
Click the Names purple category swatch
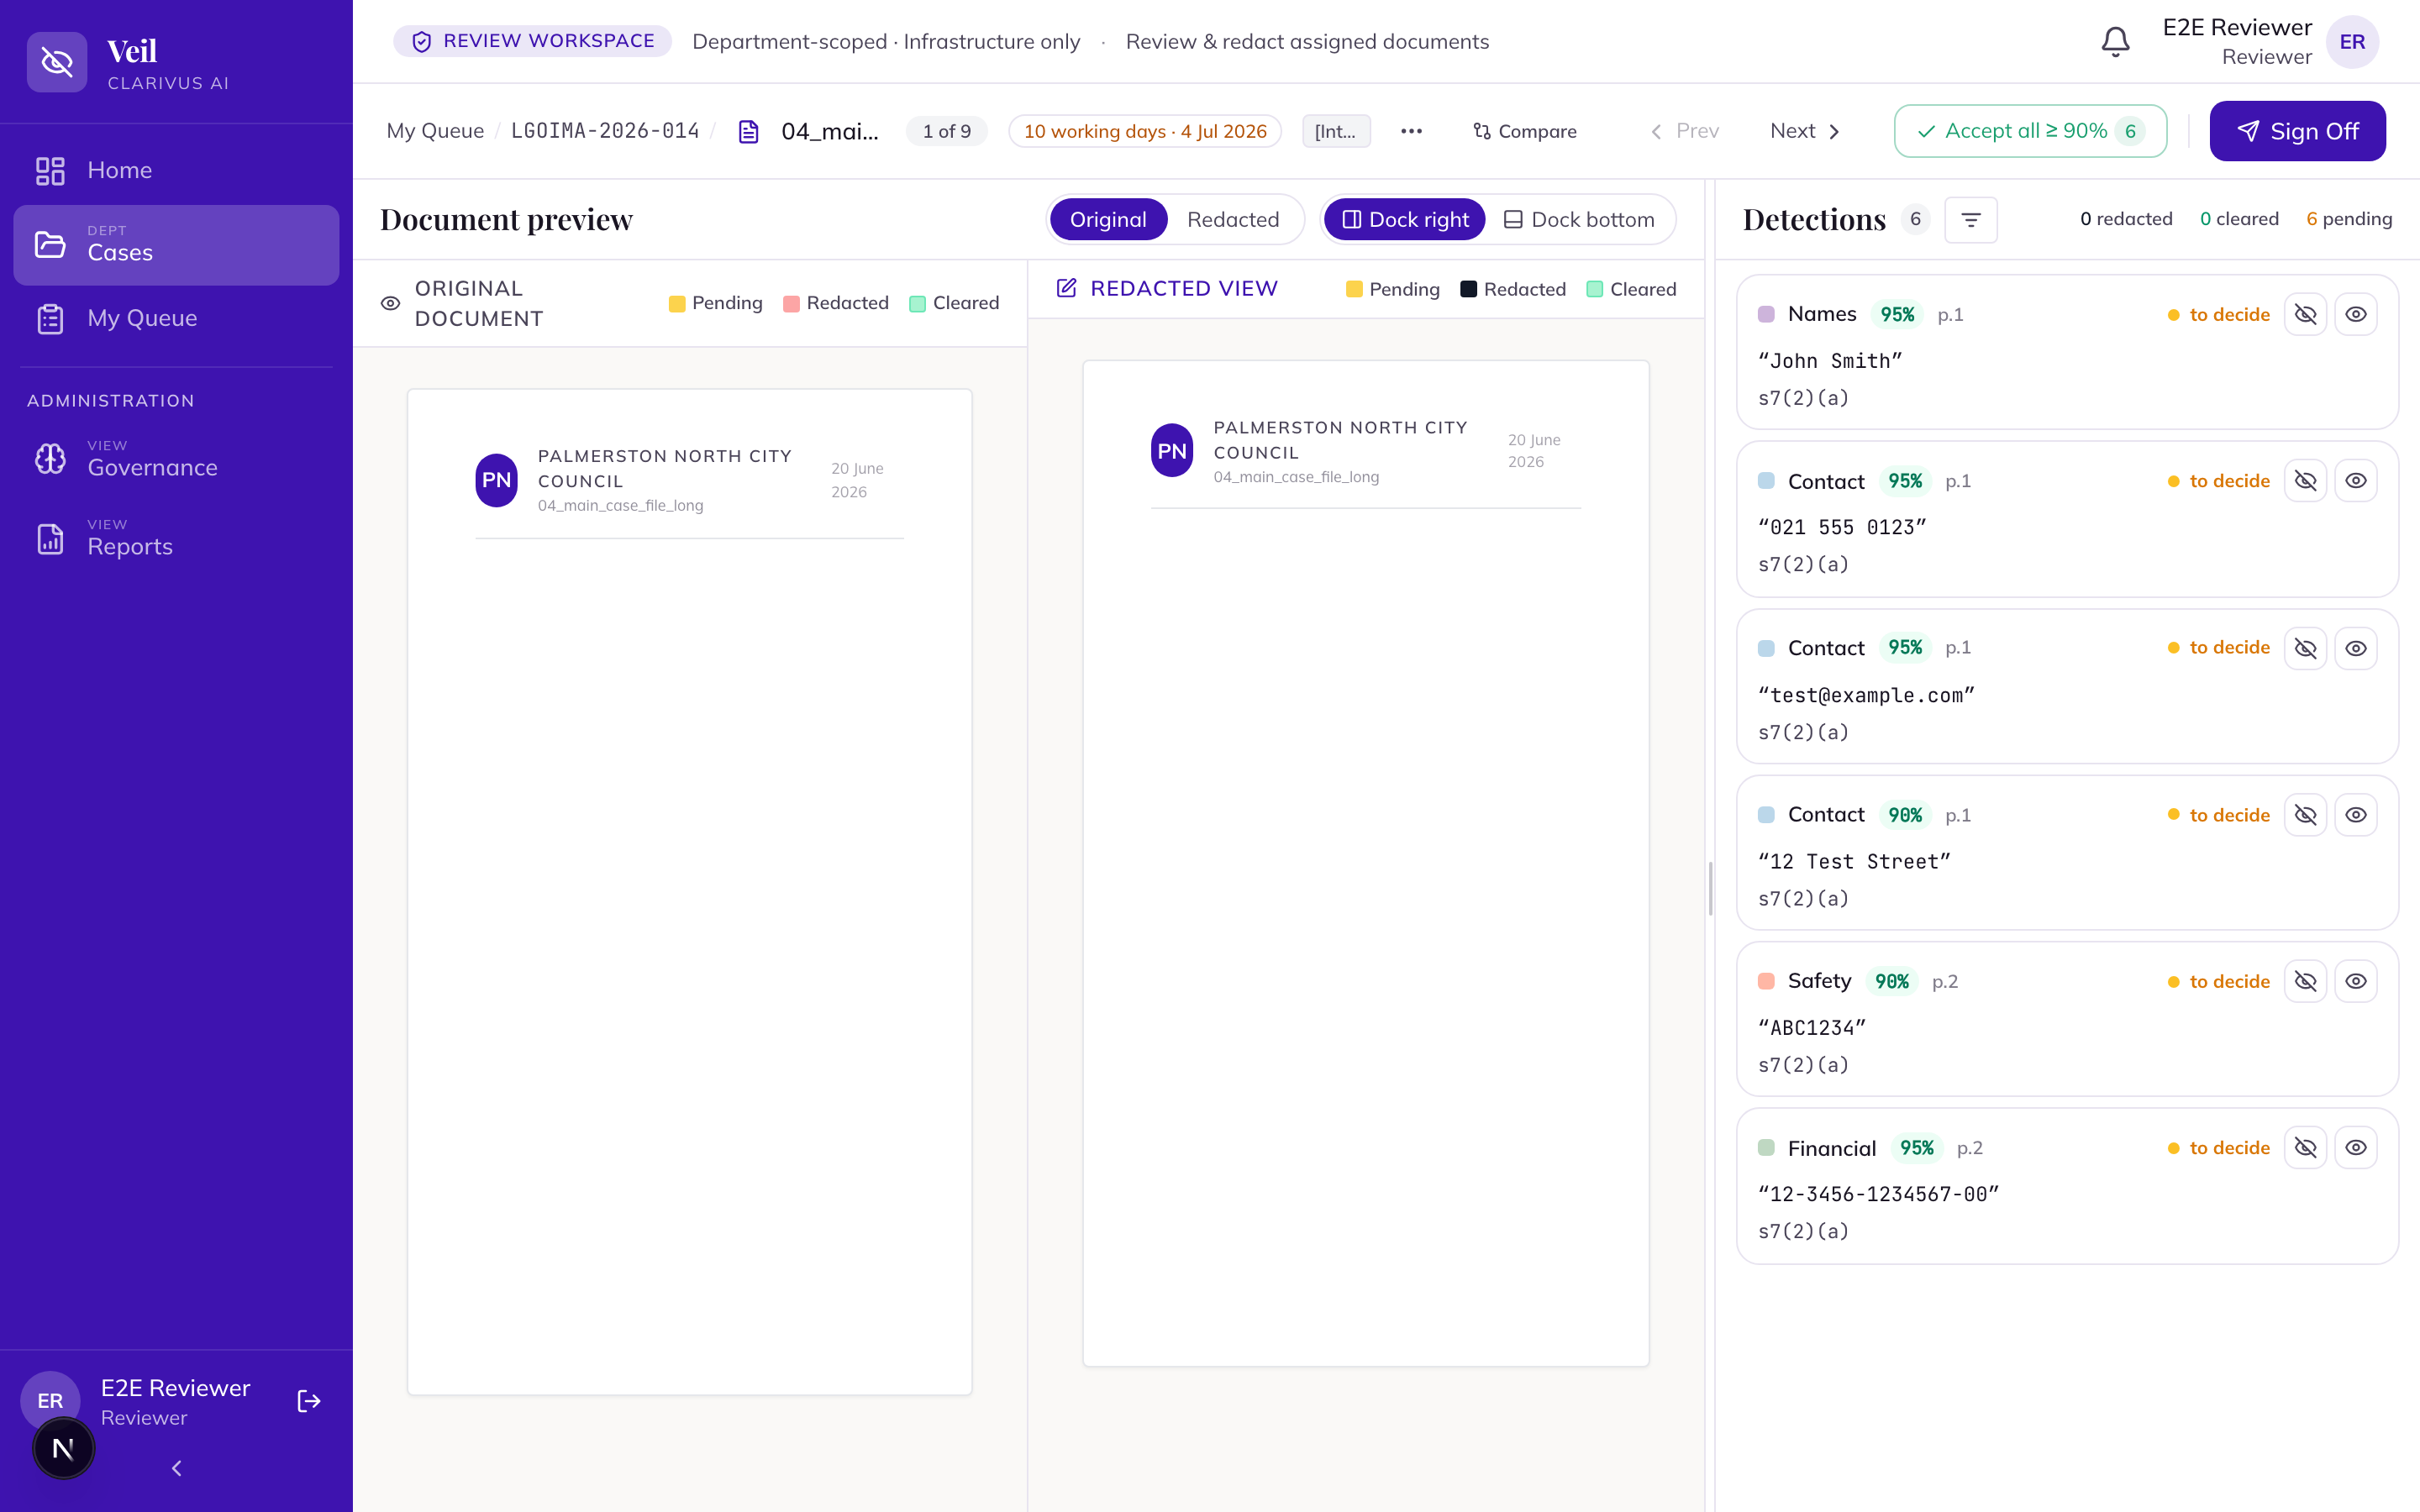(1766, 314)
